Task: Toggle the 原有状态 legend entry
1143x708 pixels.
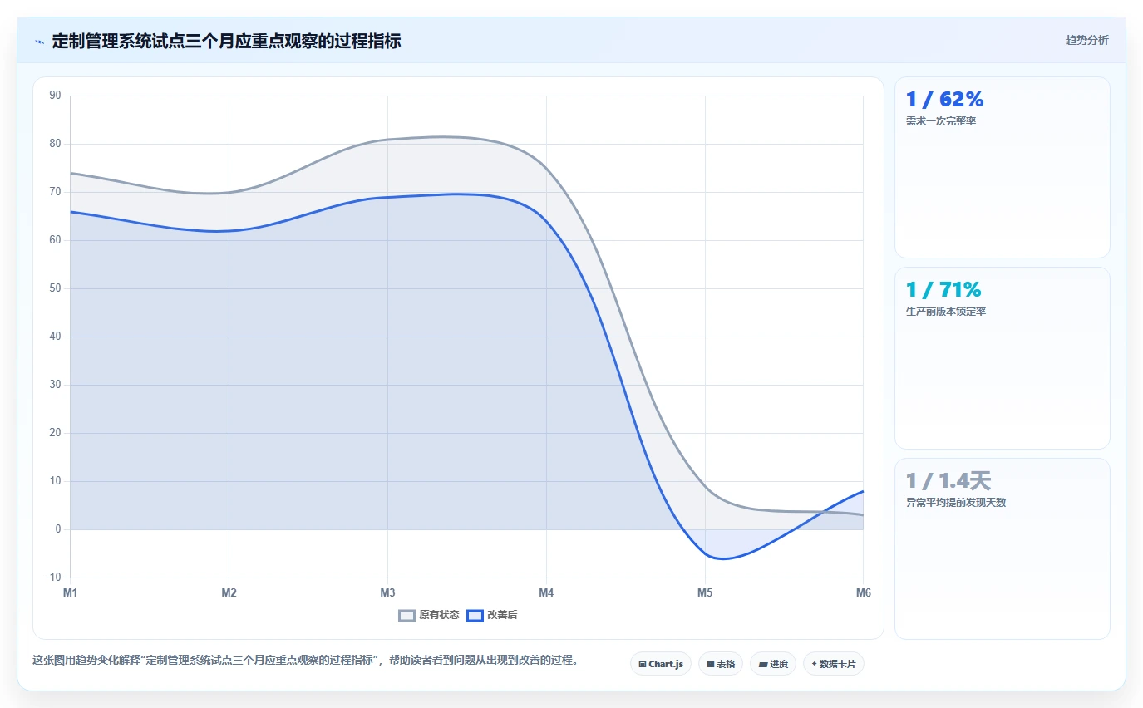Action: click(429, 615)
